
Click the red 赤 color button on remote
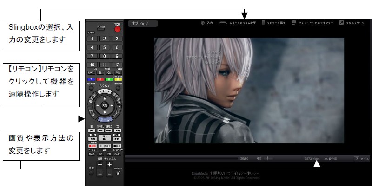[100, 80]
